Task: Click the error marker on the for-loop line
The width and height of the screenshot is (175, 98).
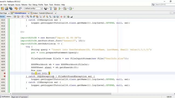Action: point(5,73)
